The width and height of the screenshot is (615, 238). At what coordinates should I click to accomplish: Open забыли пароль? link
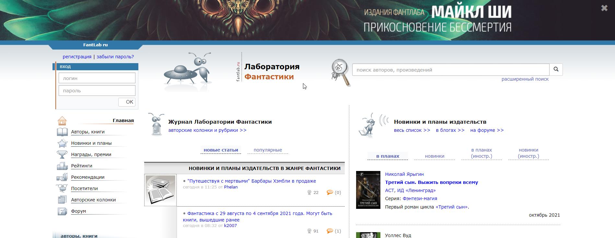(x=115, y=57)
